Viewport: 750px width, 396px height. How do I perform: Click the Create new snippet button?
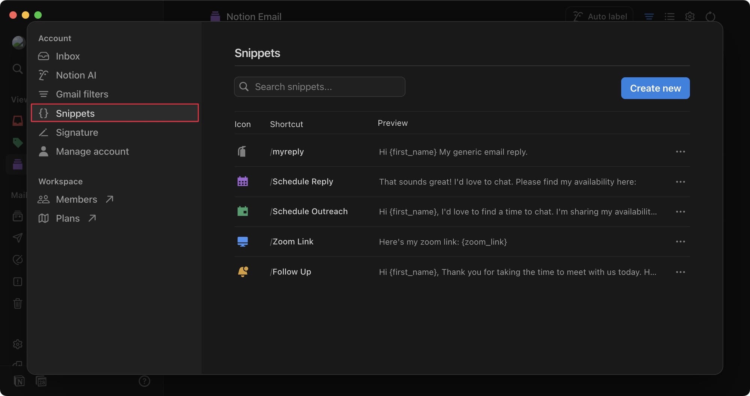655,88
